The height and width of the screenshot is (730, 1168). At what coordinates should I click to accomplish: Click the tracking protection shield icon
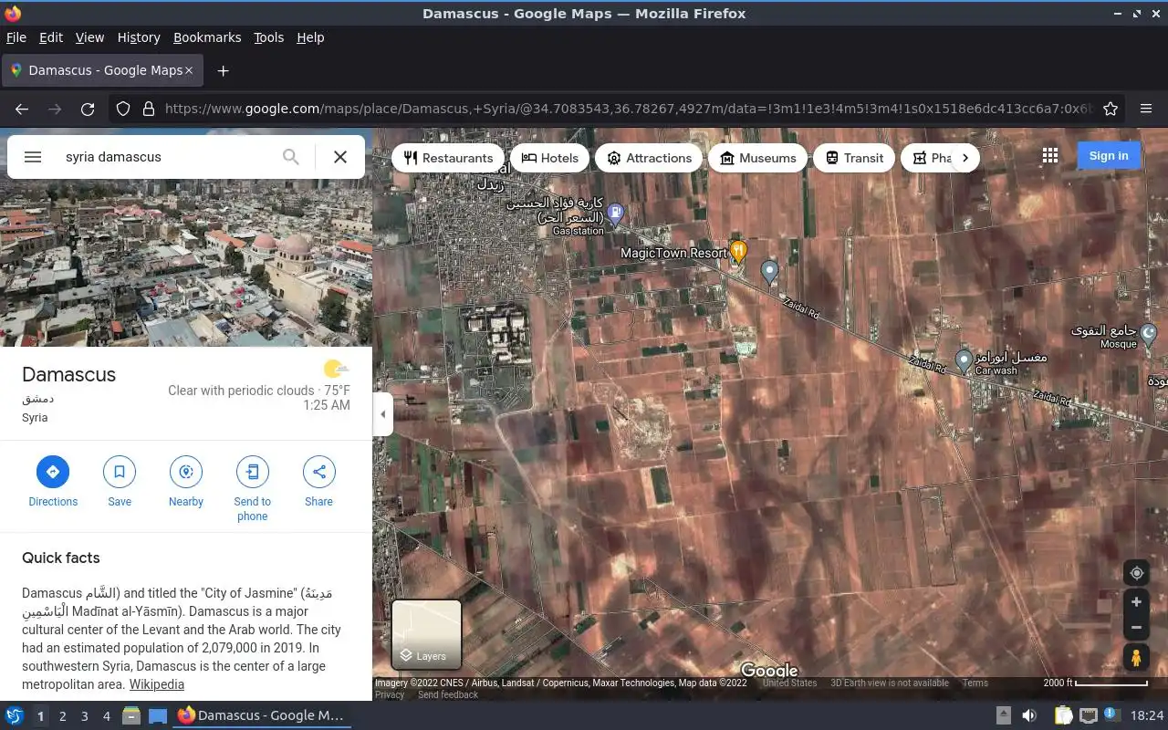click(123, 109)
